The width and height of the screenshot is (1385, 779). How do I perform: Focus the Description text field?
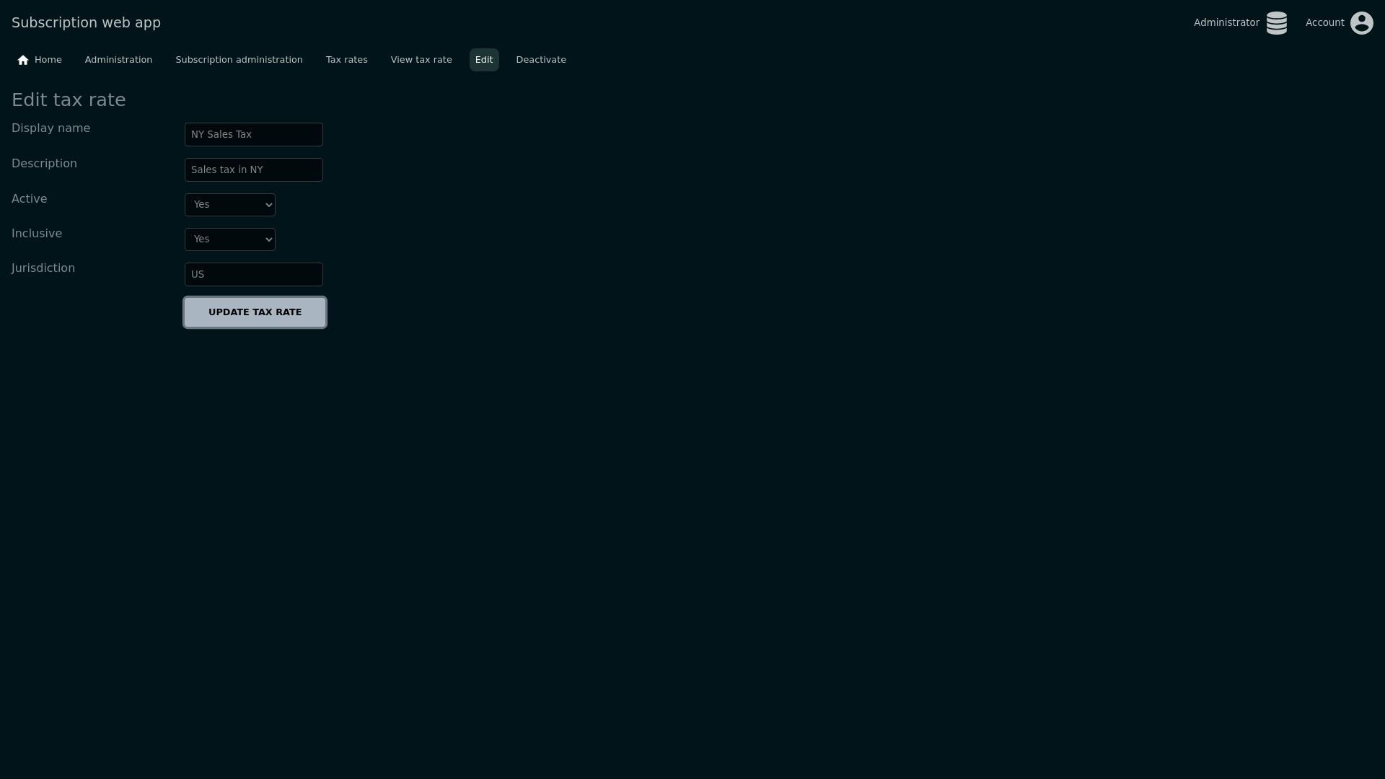[x=253, y=170]
